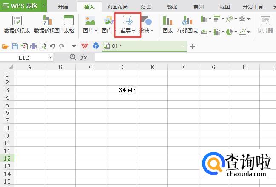Switch to the 页面布局 tab

pos(118,7)
